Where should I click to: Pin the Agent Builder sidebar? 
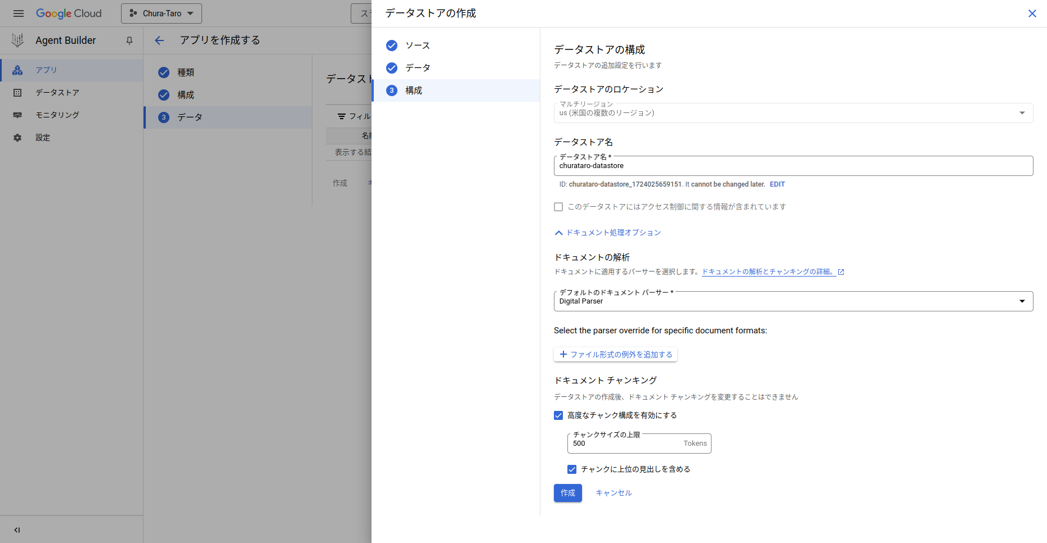coord(129,40)
